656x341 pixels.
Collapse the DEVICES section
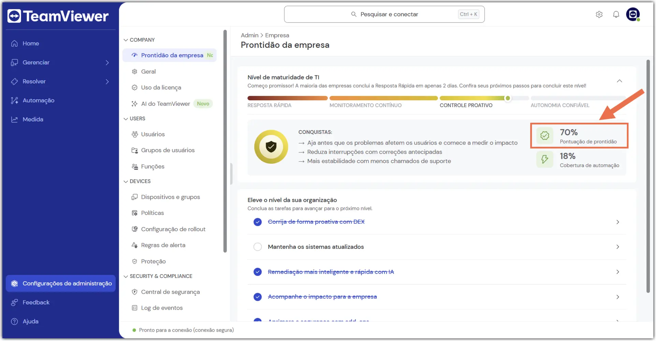pos(126,181)
